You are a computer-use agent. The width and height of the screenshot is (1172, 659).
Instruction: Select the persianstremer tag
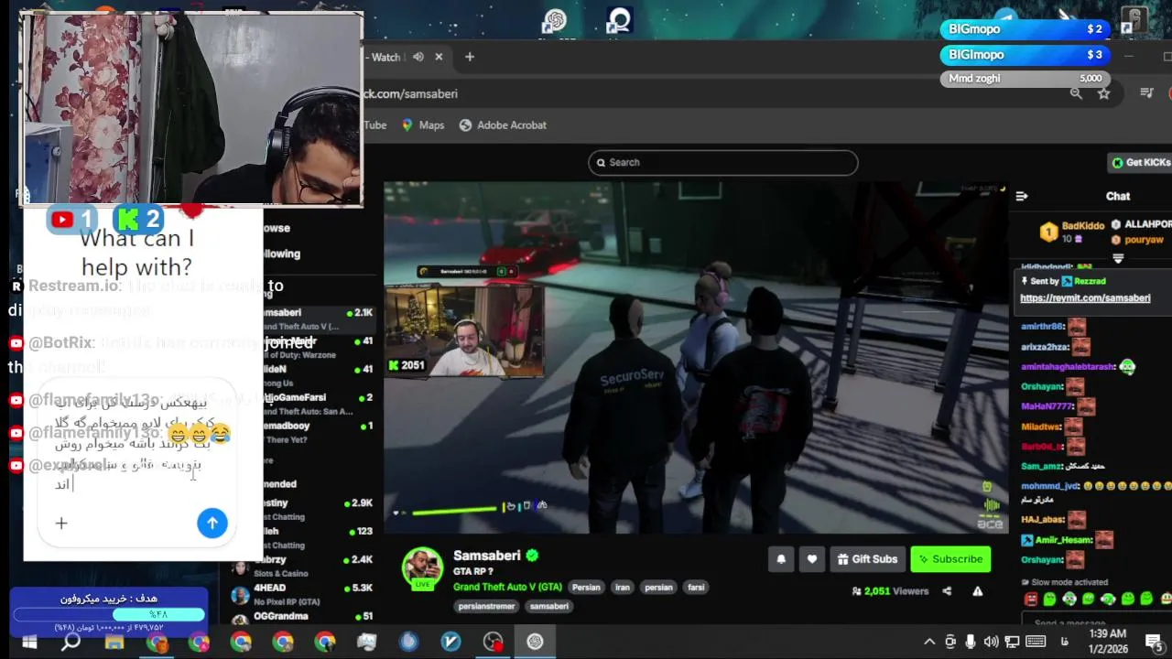coord(485,606)
